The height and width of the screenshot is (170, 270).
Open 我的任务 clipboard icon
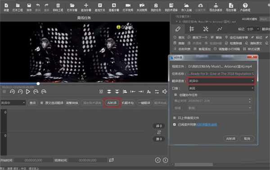[x=156, y=7]
